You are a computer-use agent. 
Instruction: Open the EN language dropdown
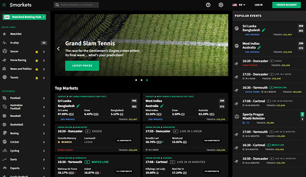[x=242, y=5]
